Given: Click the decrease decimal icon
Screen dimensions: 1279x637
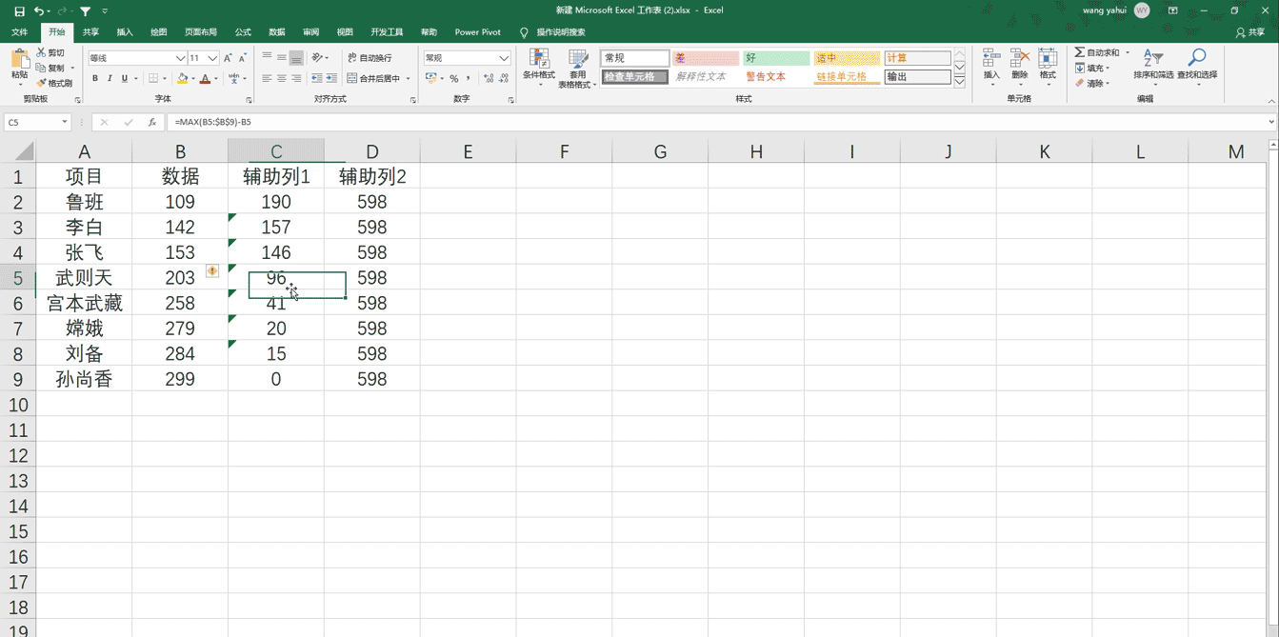Looking at the screenshot, I should pos(504,78).
